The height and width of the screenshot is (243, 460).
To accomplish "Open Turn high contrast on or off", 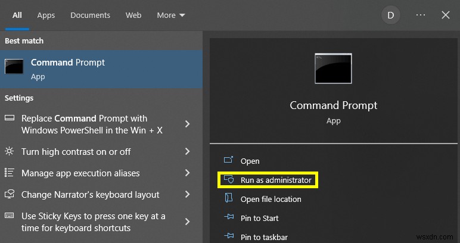I will tap(76, 151).
